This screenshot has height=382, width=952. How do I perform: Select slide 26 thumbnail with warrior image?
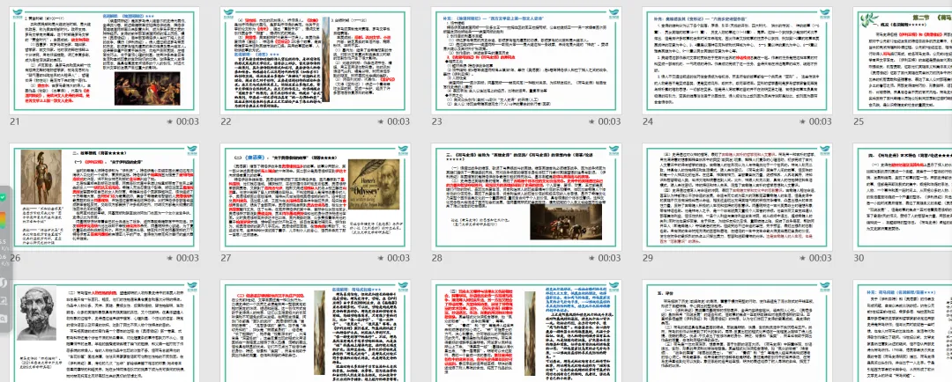point(105,197)
